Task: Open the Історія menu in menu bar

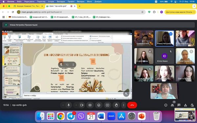Action: click(x=51, y=2)
